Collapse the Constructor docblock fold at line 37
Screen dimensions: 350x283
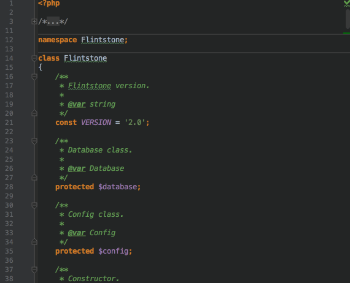pos(34,270)
